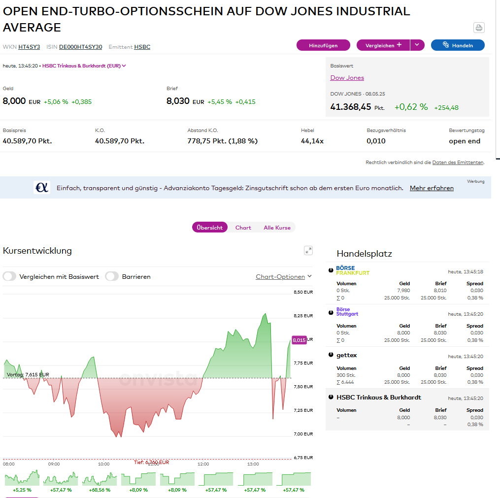500x498 pixels.
Task: Click Börse Frankfurt Geld value 7,980
Action: coord(403,291)
